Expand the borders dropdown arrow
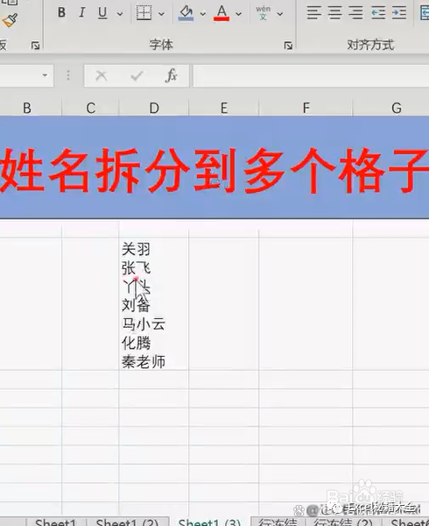The image size is (429, 526). tap(161, 14)
